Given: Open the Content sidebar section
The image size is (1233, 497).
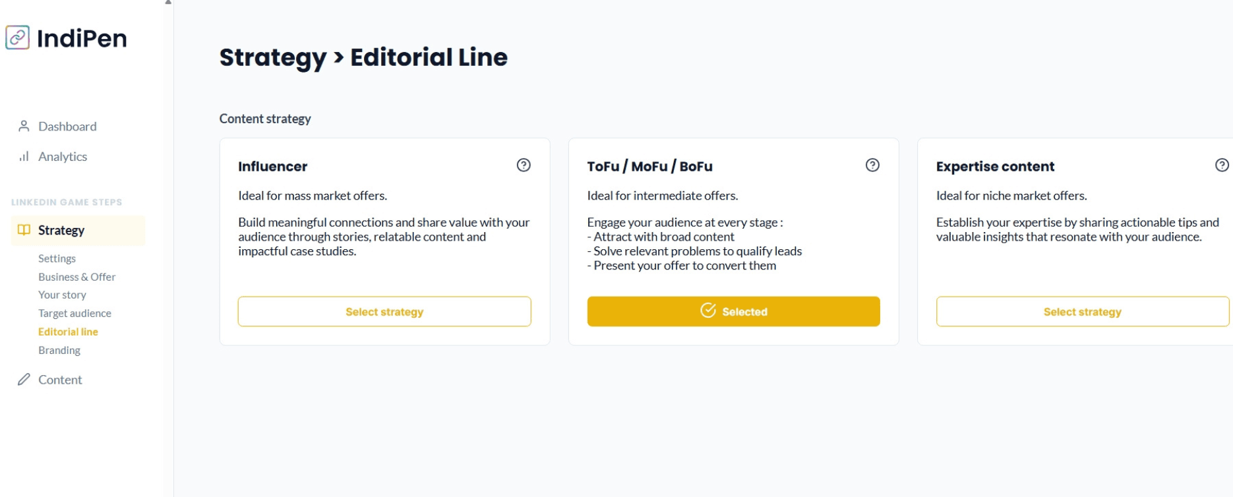Looking at the screenshot, I should 60,380.
